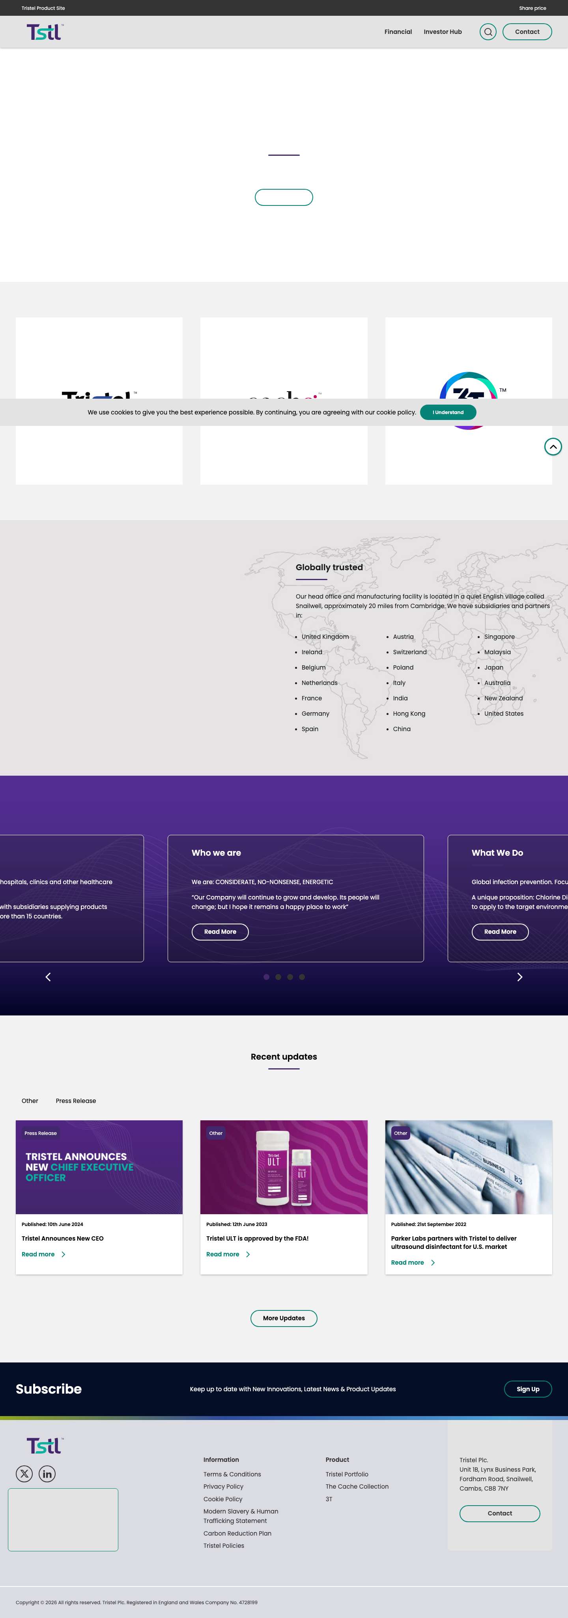Open Terms & Conditions footer link

(232, 1474)
